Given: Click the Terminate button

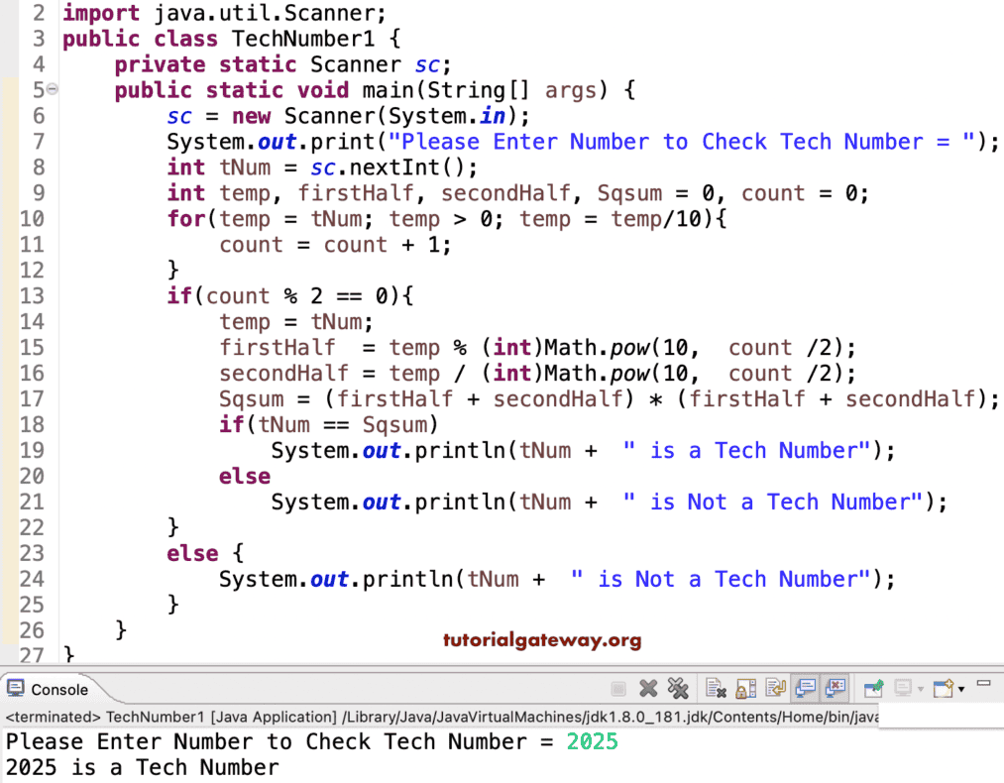Looking at the screenshot, I should click(617, 687).
